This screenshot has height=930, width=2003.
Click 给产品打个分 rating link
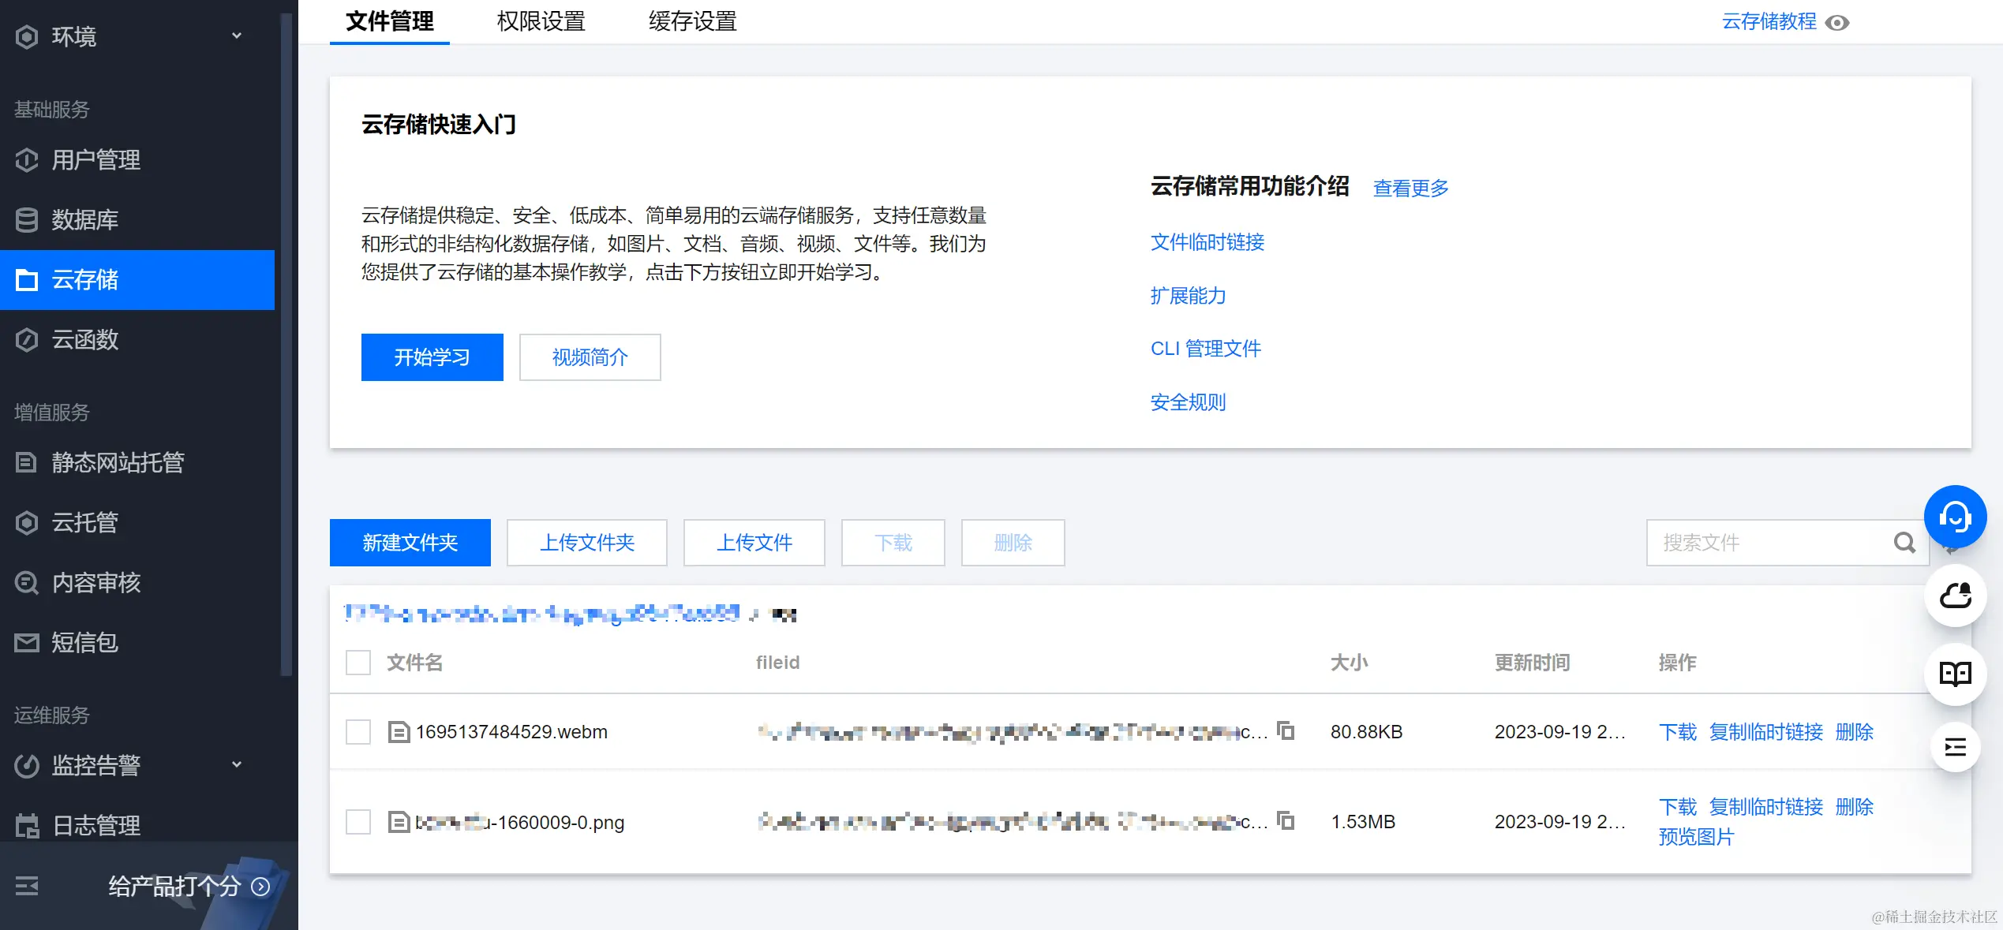174,887
